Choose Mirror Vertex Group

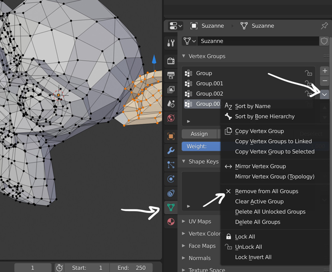coord(275,166)
